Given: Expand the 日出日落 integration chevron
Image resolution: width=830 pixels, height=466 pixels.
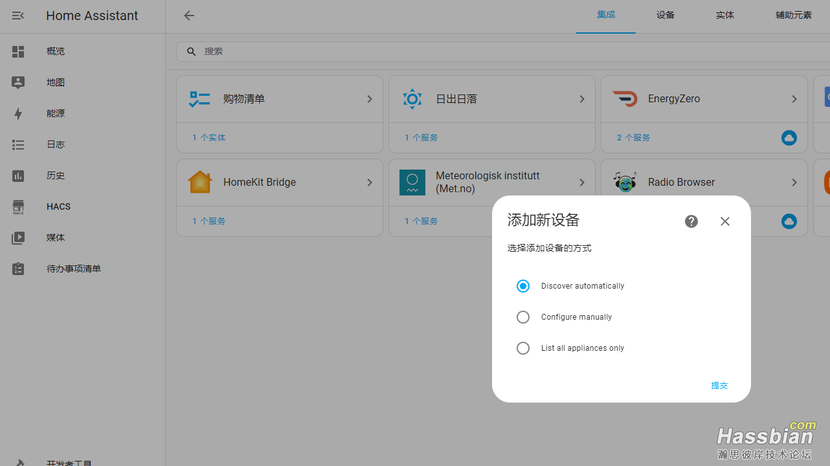Looking at the screenshot, I should pyautogui.click(x=582, y=99).
